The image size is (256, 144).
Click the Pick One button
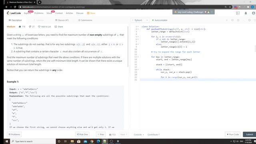coord(82,134)
